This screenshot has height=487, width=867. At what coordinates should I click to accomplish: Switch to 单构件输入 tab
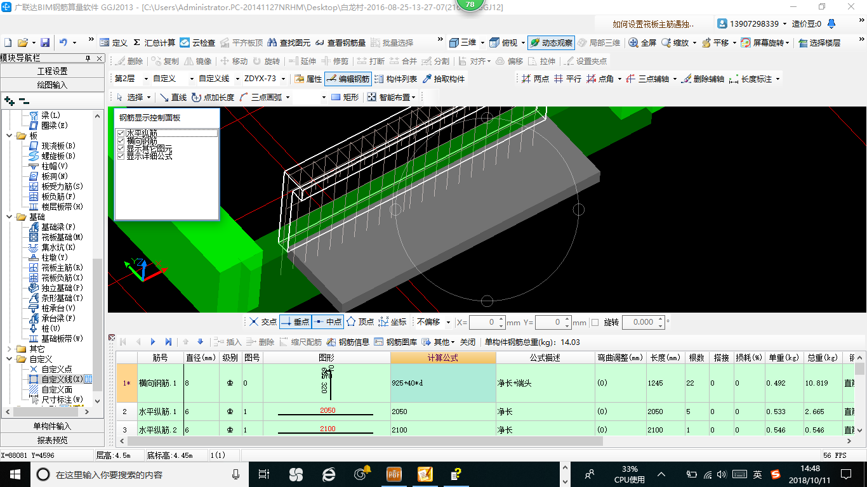(x=52, y=426)
